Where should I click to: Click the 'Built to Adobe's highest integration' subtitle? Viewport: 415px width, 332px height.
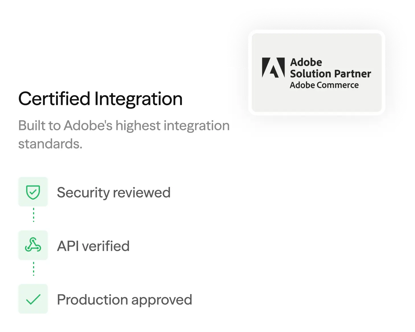click(124, 126)
